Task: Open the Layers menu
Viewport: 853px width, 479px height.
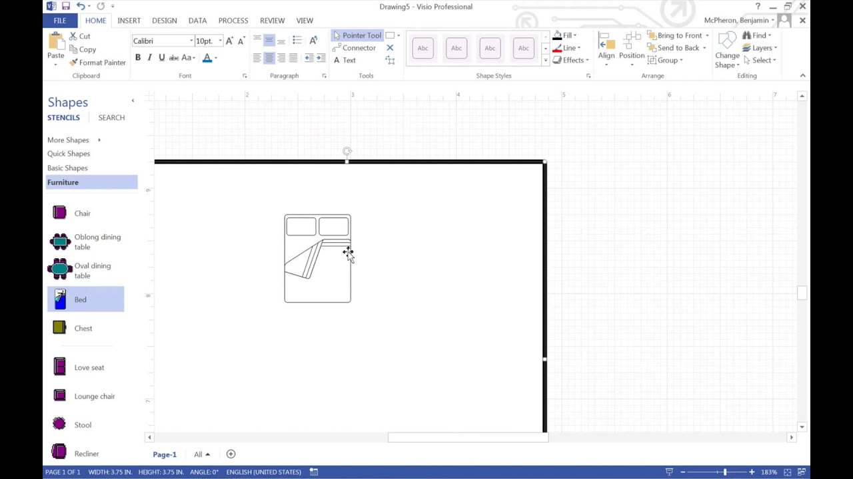Action: point(760,48)
